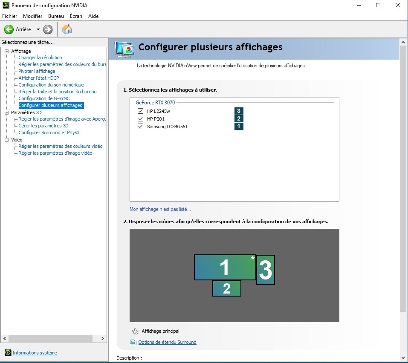
Task: Click the task tree scroll left arrow
Action: click(5, 338)
